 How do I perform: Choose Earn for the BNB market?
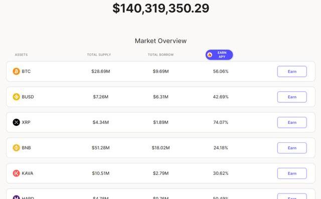pos(292,148)
